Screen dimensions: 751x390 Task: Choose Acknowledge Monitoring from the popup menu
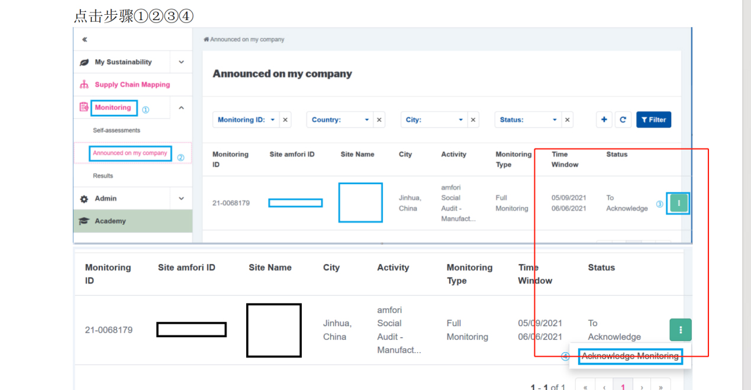630,356
